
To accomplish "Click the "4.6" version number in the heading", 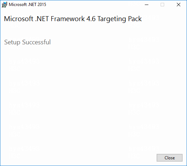I will pos(91,19).
